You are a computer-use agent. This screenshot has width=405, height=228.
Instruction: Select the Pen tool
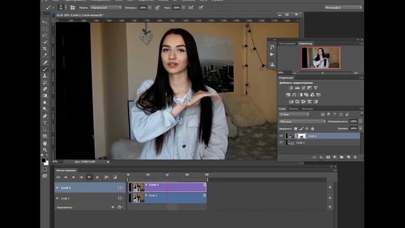(x=45, y=116)
